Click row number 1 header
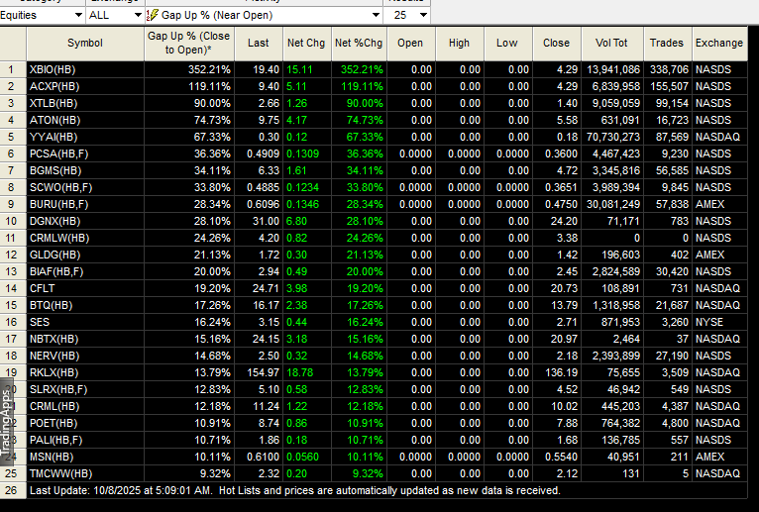This screenshot has height=512, width=759. [x=13, y=69]
